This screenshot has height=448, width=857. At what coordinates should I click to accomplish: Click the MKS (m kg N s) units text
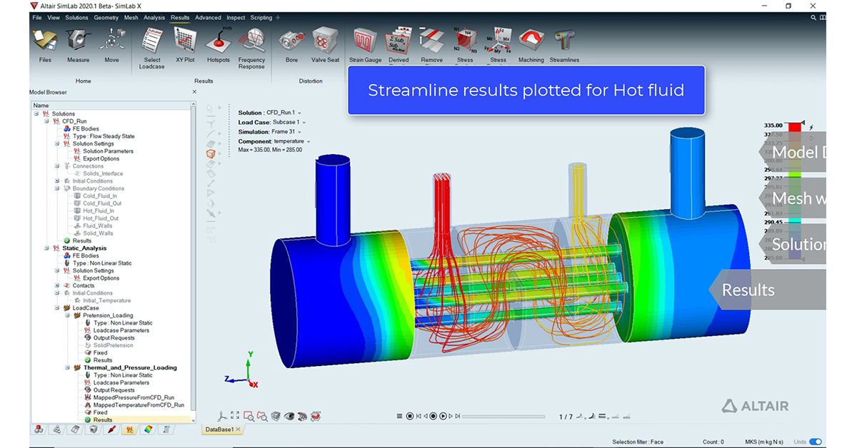pyautogui.click(x=765, y=442)
